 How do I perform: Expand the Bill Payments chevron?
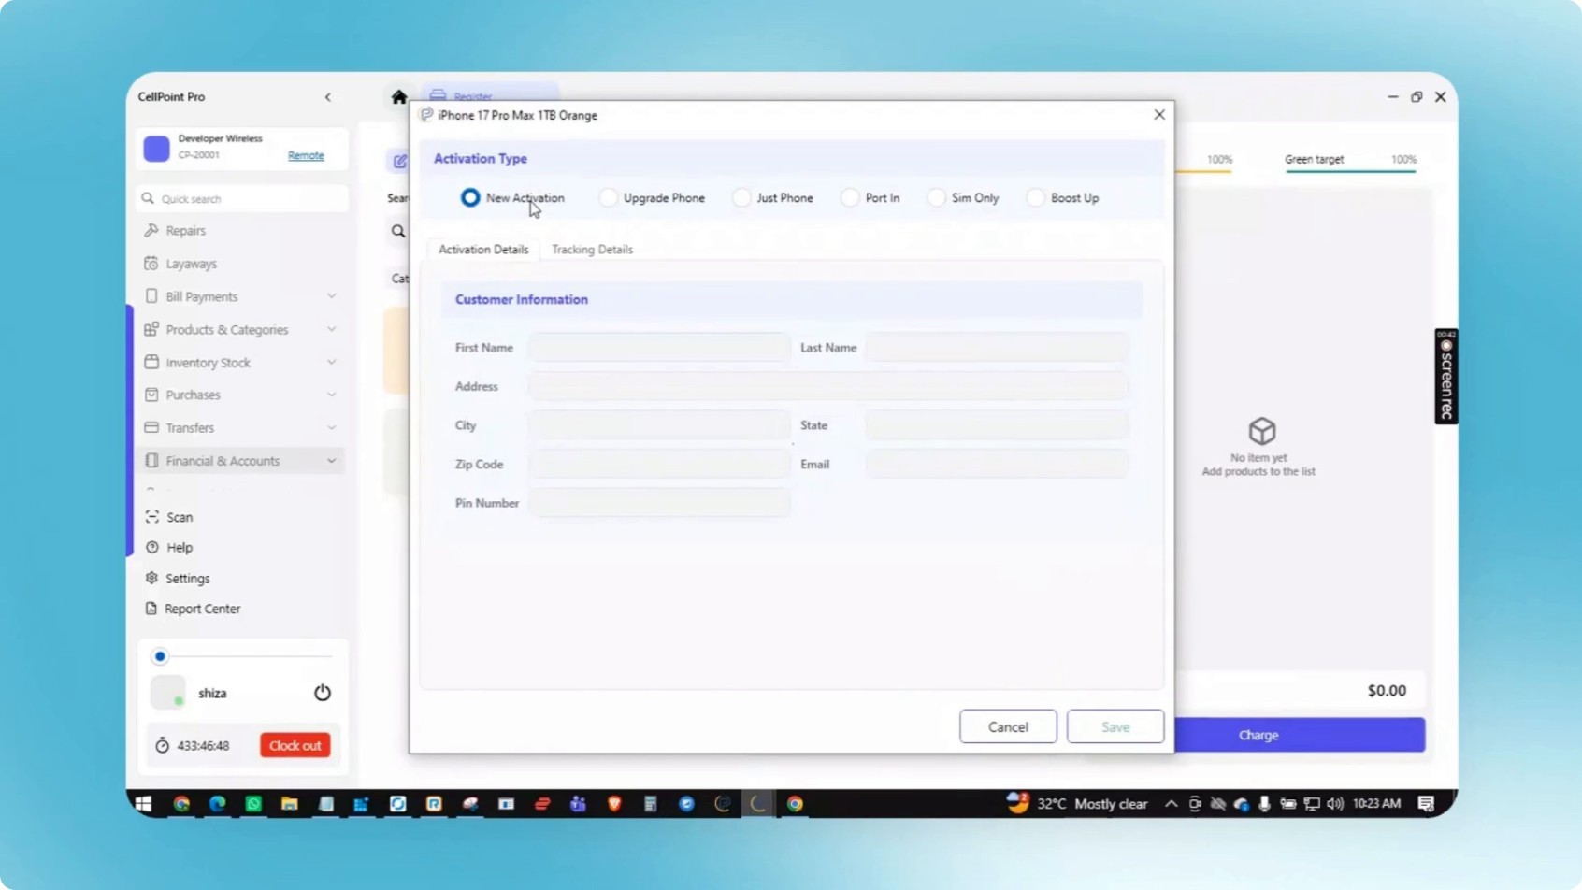coord(331,296)
